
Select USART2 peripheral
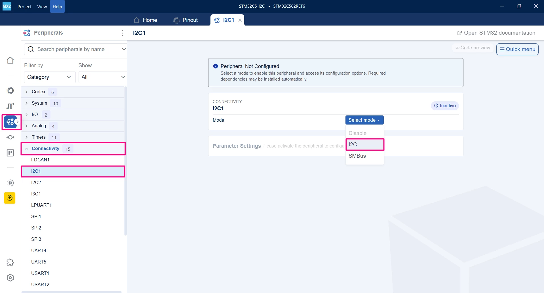tap(73, 285)
